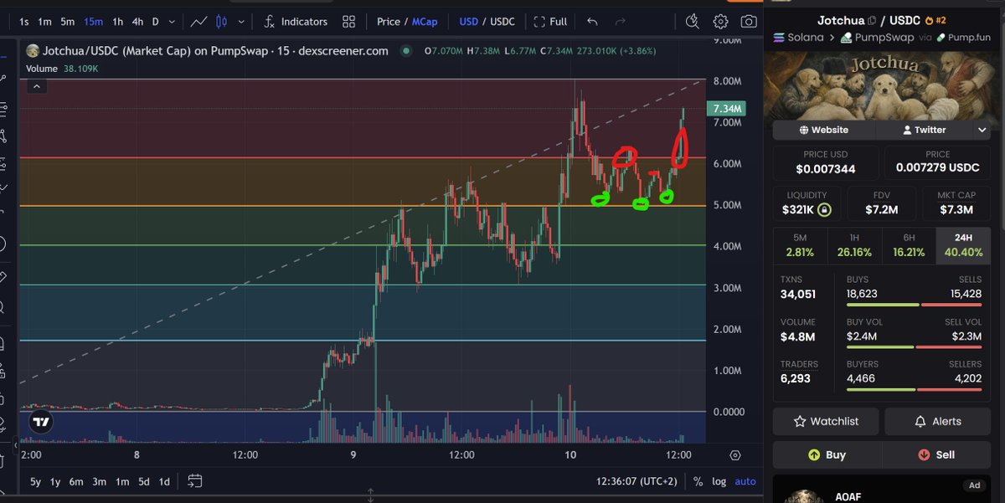Open the Website link button
1005x503 pixels.
[824, 130]
